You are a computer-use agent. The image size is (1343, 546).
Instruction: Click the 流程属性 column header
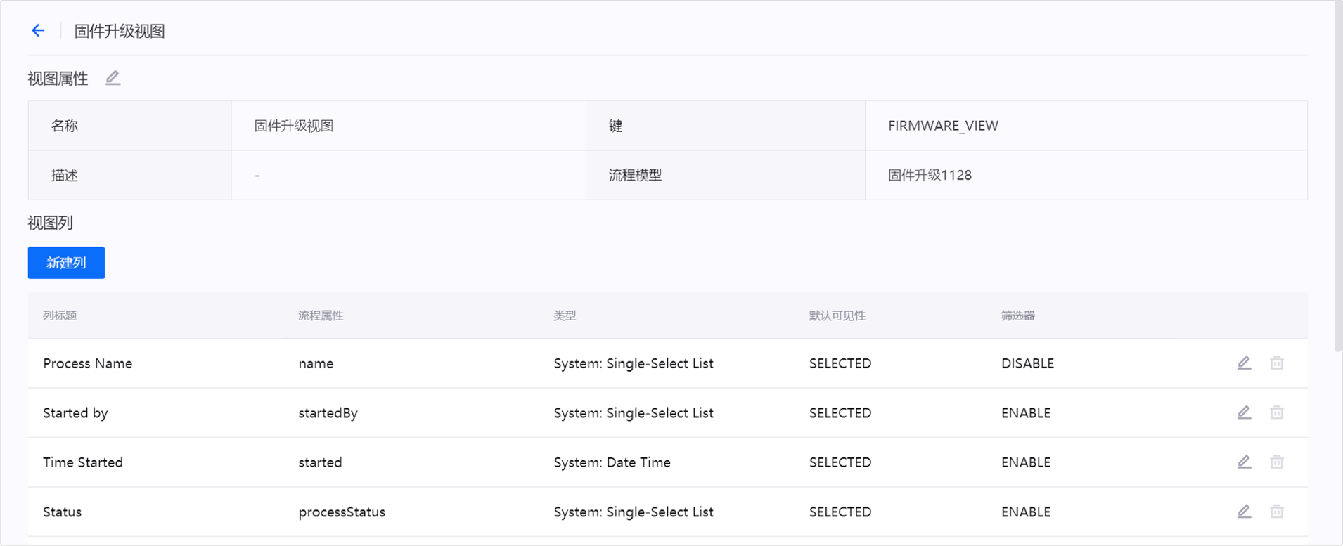click(x=321, y=316)
